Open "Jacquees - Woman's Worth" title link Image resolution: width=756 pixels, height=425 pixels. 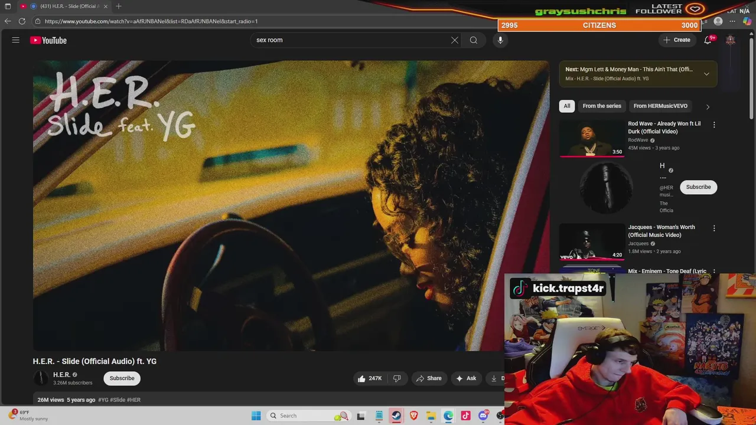[x=661, y=231]
